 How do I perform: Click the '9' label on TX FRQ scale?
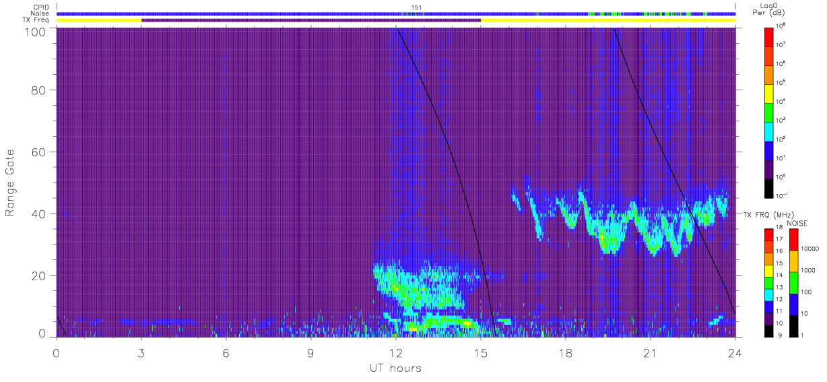(x=779, y=335)
